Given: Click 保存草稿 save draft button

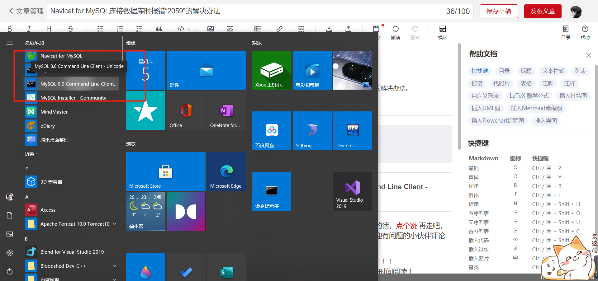Looking at the screenshot, I should 499,11.
